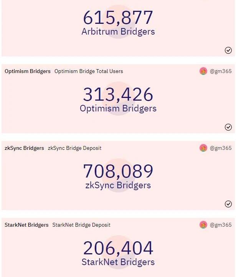
Task: Click the avatar beside @gm365 on Optimism panel
Action: point(203,71)
